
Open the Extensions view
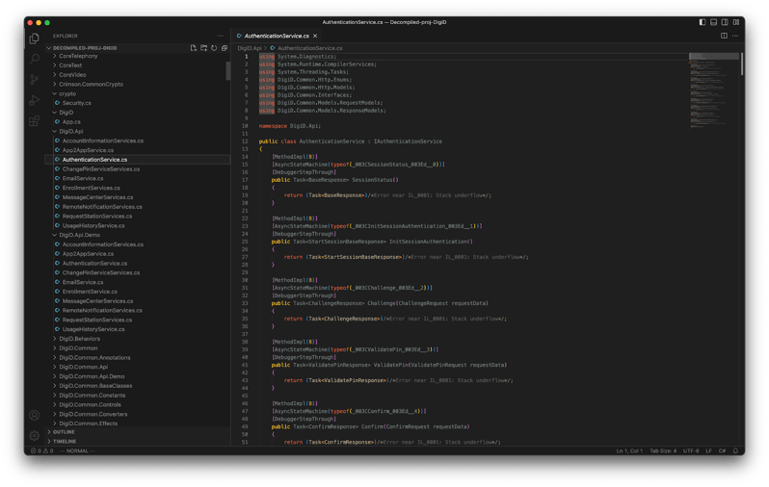(35, 121)
